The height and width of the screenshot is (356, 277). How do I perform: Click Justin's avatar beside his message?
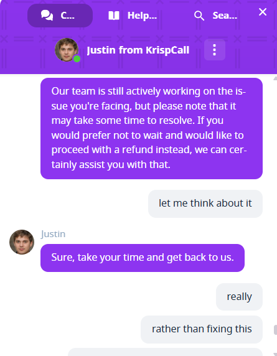pos(22,242)
